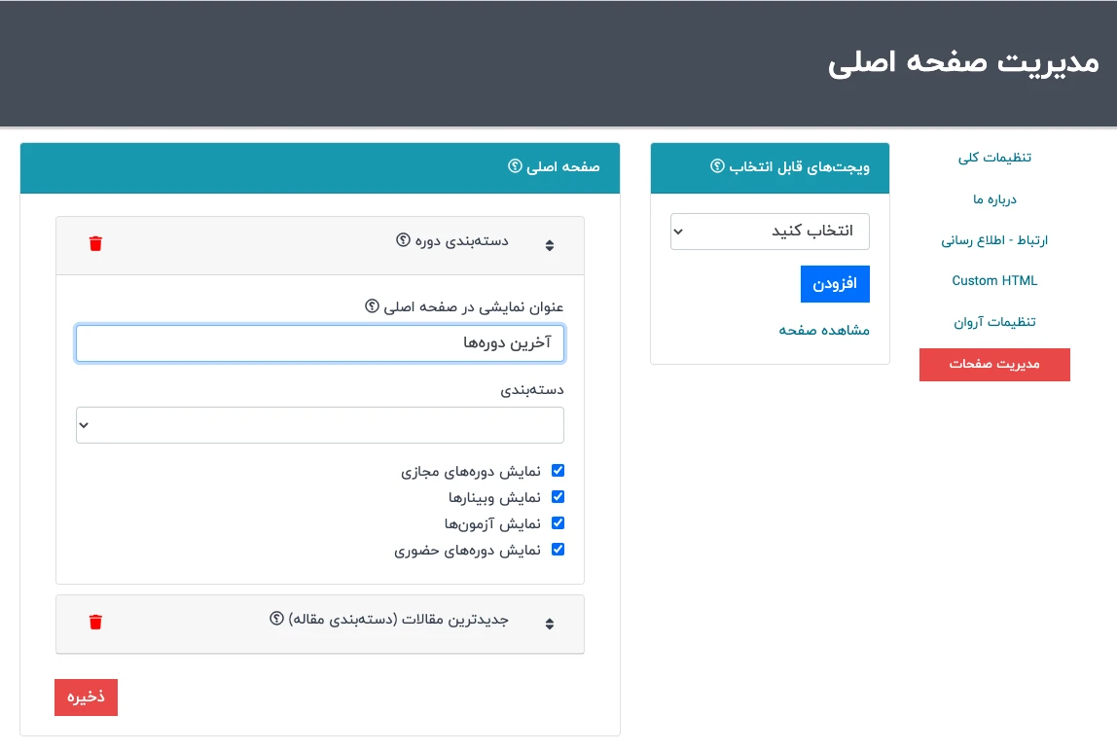Image resolution: width=1117 pixels, height=752 pixels.
Task: Click inside the آخرین دوره‌ها title field
Action: coord(319,342)
